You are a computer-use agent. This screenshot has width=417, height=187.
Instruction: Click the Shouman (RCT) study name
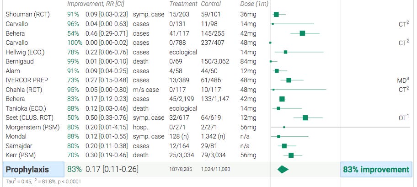(x=27, y=14)
